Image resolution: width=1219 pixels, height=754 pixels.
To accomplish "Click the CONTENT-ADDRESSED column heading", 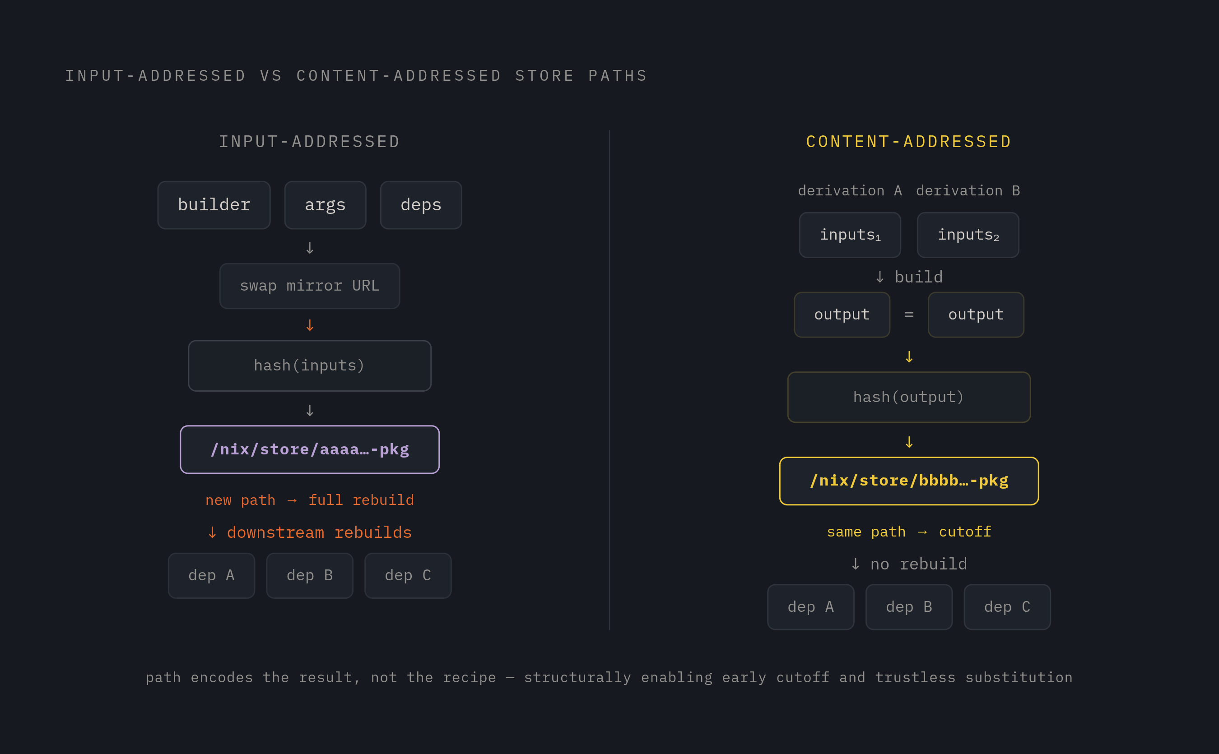I will (909, 142).
